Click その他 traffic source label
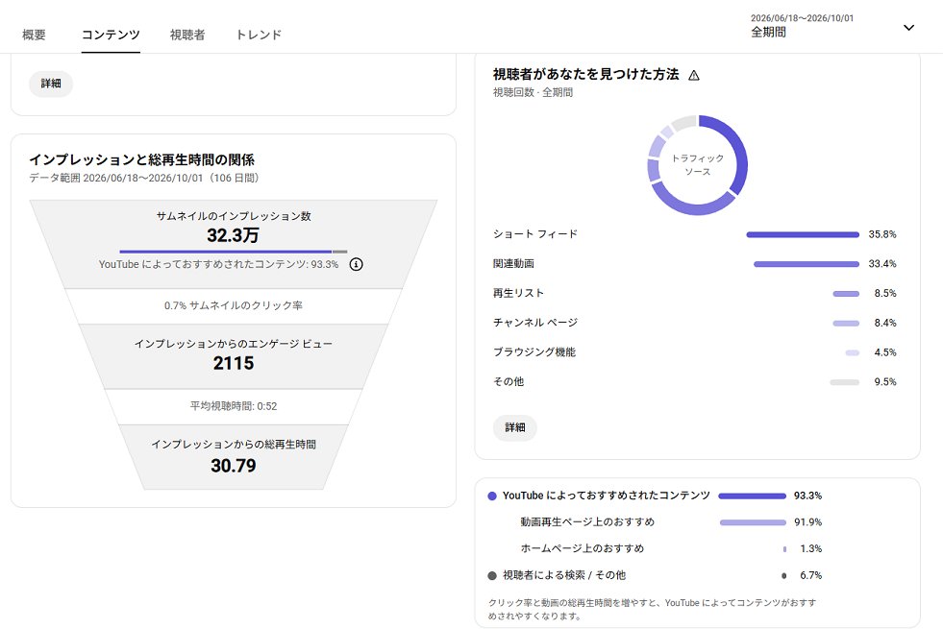Screen dimensions: 943x629 [509, 381]
